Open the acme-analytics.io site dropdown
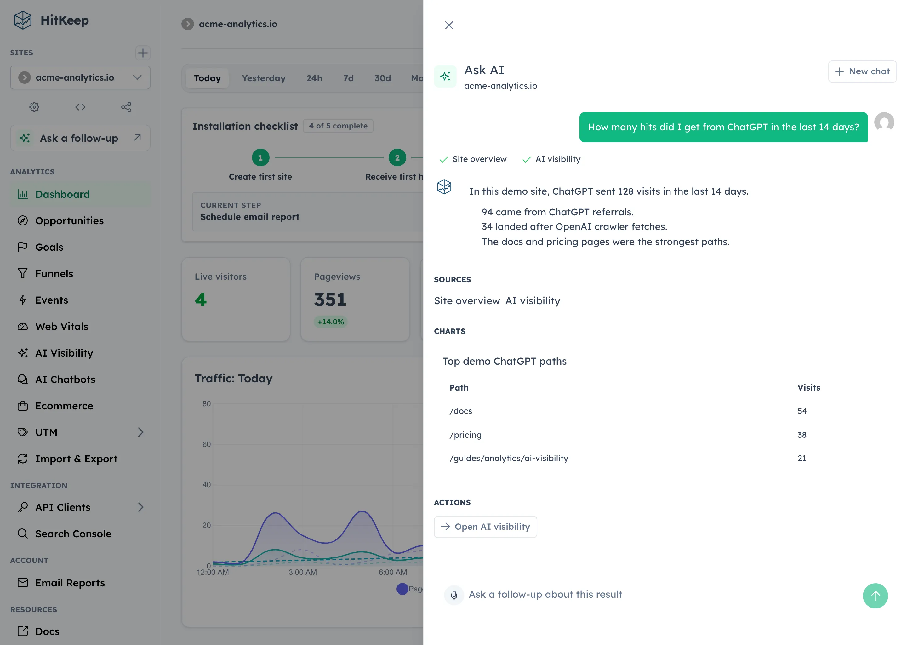Viewport: 907px width, 645px height. pyautogui.click(x=80, y=77)
